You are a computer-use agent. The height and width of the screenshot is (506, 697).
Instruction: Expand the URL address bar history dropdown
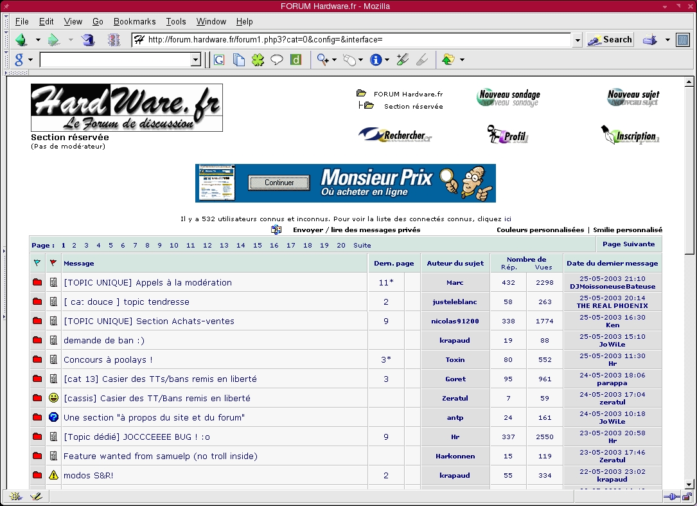tap(578, 40)
